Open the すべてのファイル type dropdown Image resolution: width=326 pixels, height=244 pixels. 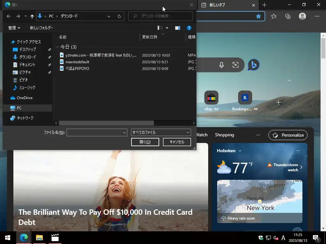click(161, 132)
